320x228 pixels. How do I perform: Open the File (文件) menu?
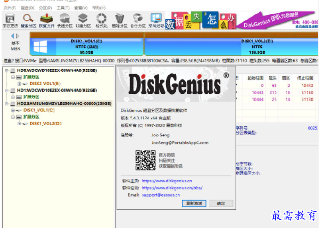(10, 8)
